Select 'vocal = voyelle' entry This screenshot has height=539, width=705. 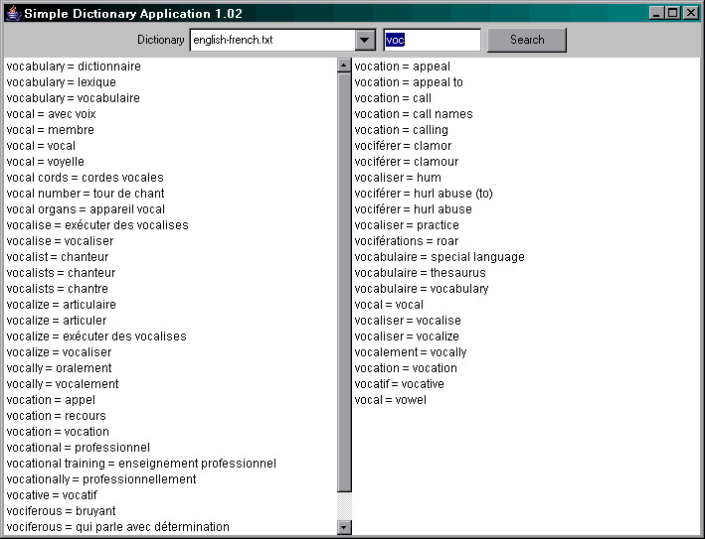46,162
